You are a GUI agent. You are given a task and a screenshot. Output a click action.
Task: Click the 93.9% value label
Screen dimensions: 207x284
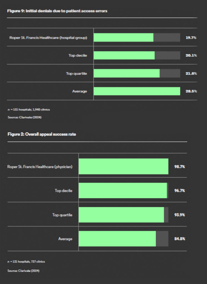pyautogui.click(x=179, y=215)
